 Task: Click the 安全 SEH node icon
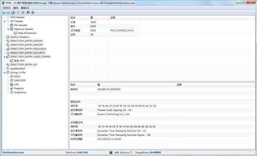[12, 61]
